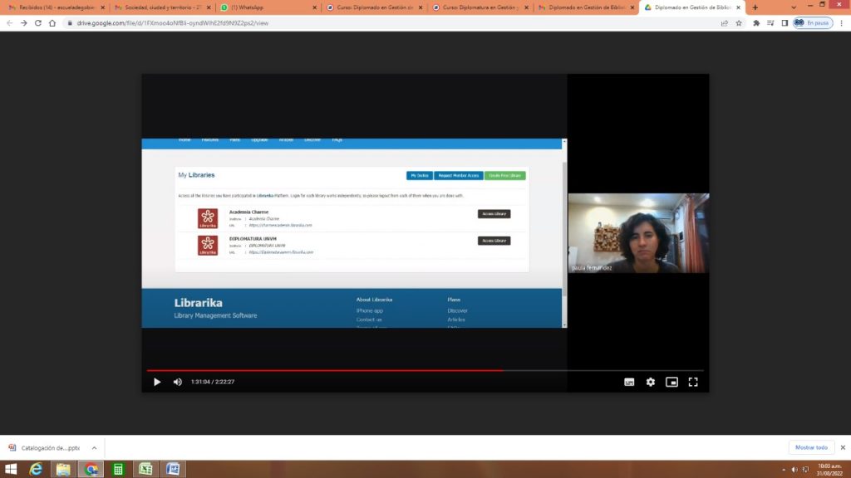Open Excel from the taskbar
The height and width of the screenshot is (478, 851).
(x=145, y=470)
